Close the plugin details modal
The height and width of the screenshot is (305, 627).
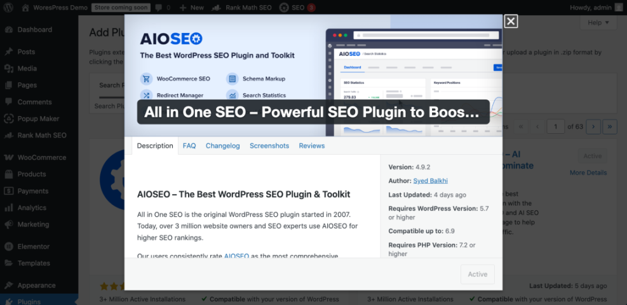[511, 22]
